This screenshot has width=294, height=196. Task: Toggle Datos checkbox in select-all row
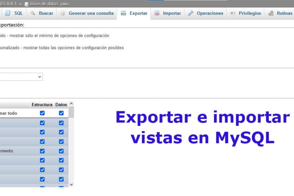61,113
